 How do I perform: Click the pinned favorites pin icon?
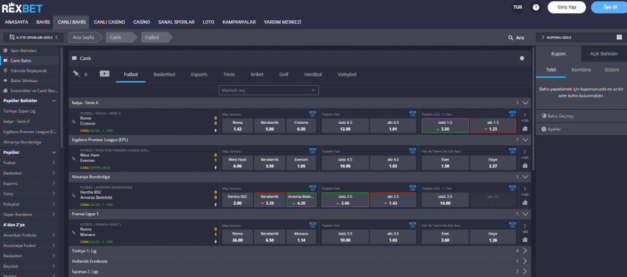(x=76, y=74)
